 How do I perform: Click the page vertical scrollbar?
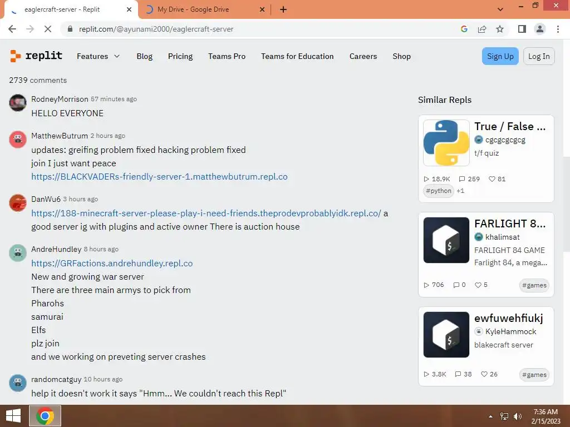566,203
